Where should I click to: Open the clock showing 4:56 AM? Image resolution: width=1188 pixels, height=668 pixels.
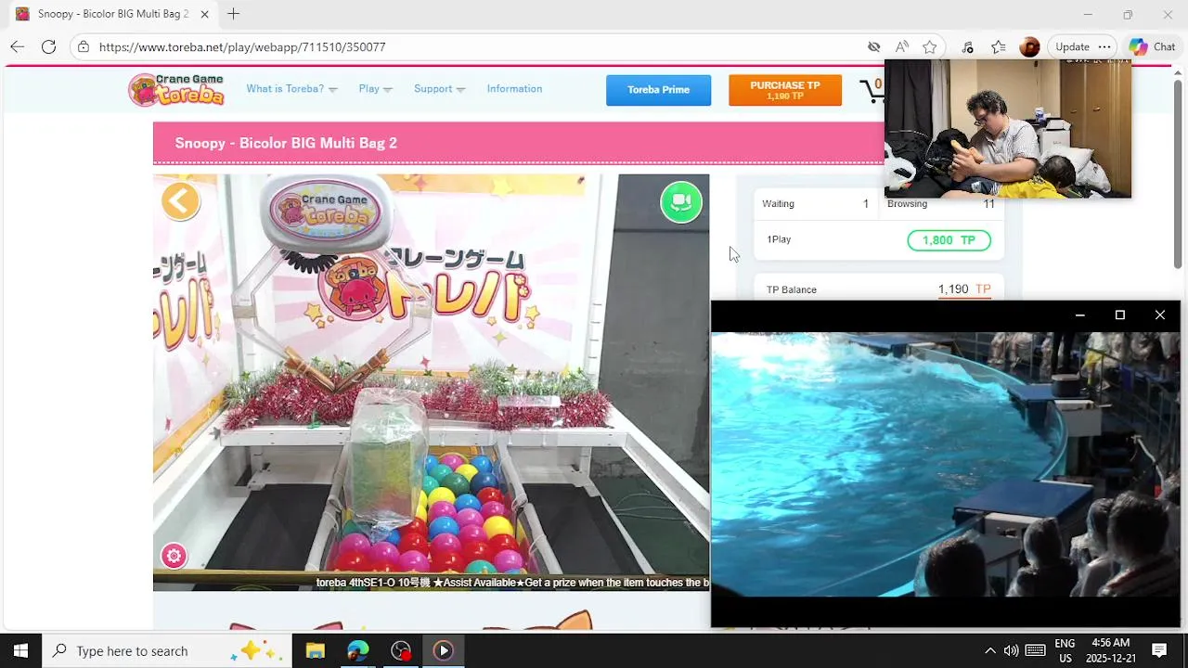[1111, 650]
